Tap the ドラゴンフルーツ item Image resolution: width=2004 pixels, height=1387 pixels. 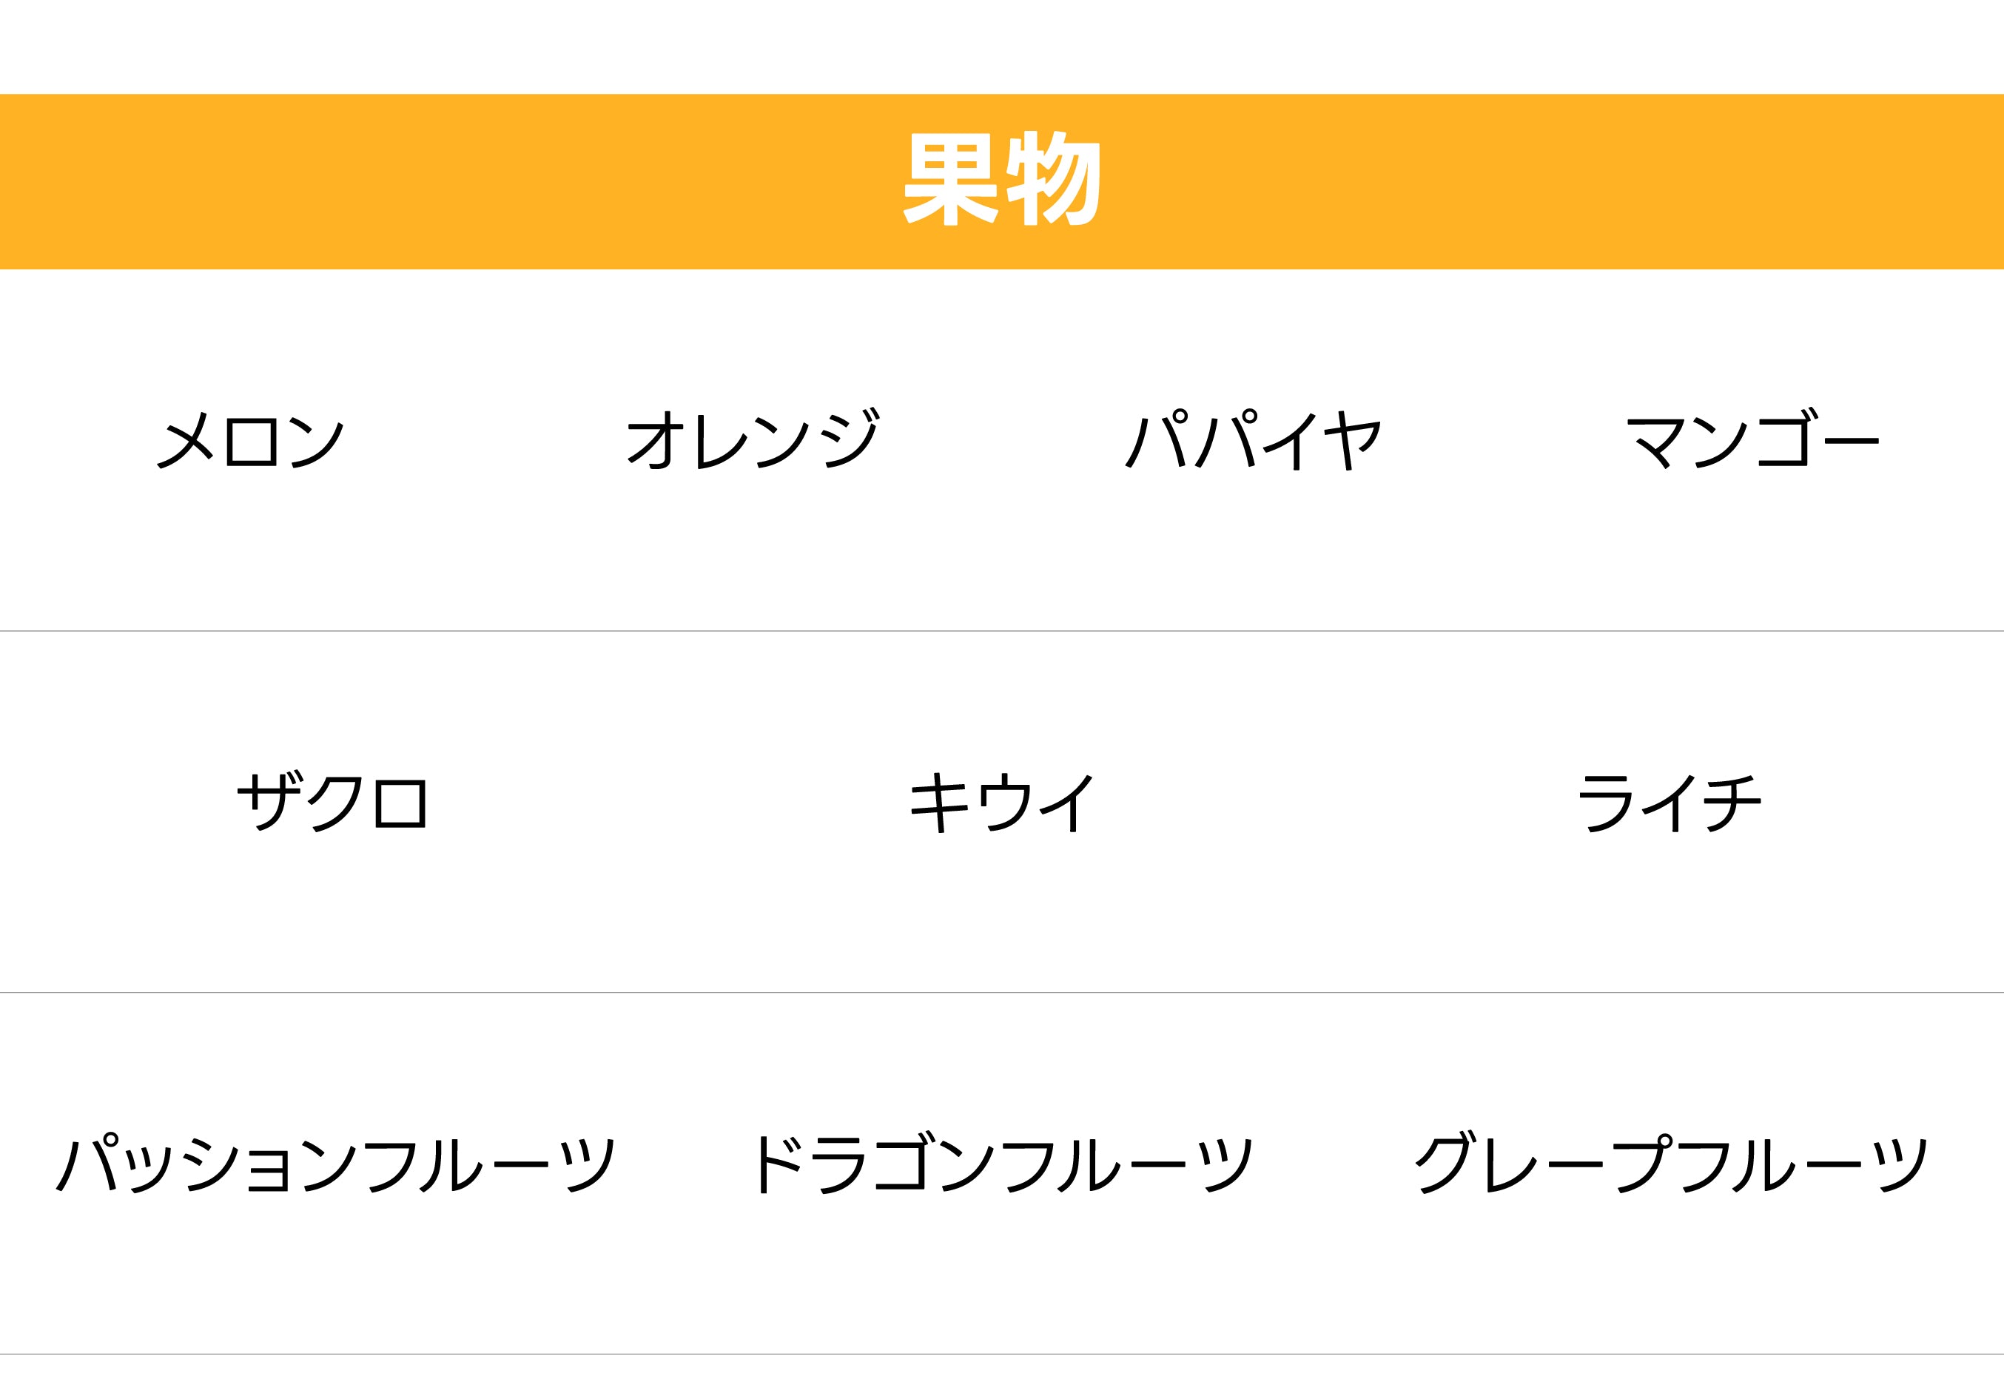pos(1001,1163)
